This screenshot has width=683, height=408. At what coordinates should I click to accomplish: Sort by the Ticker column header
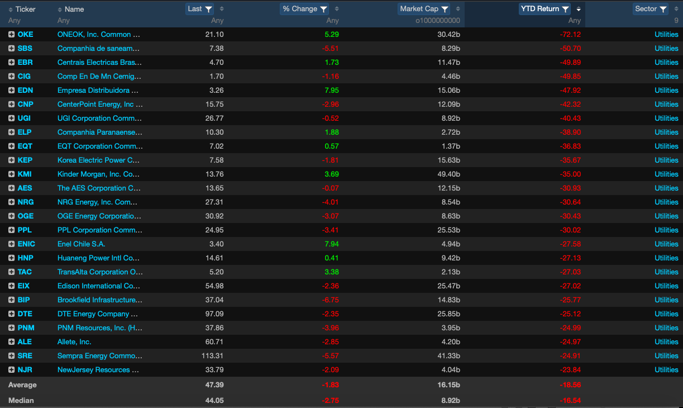click(x=22, y=10)
